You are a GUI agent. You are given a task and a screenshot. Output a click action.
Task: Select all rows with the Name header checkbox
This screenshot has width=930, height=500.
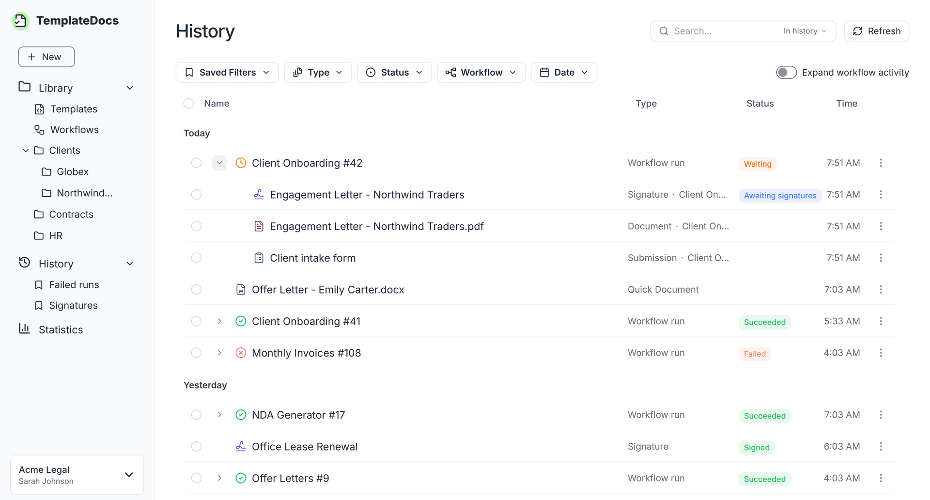tap(188, 103)
